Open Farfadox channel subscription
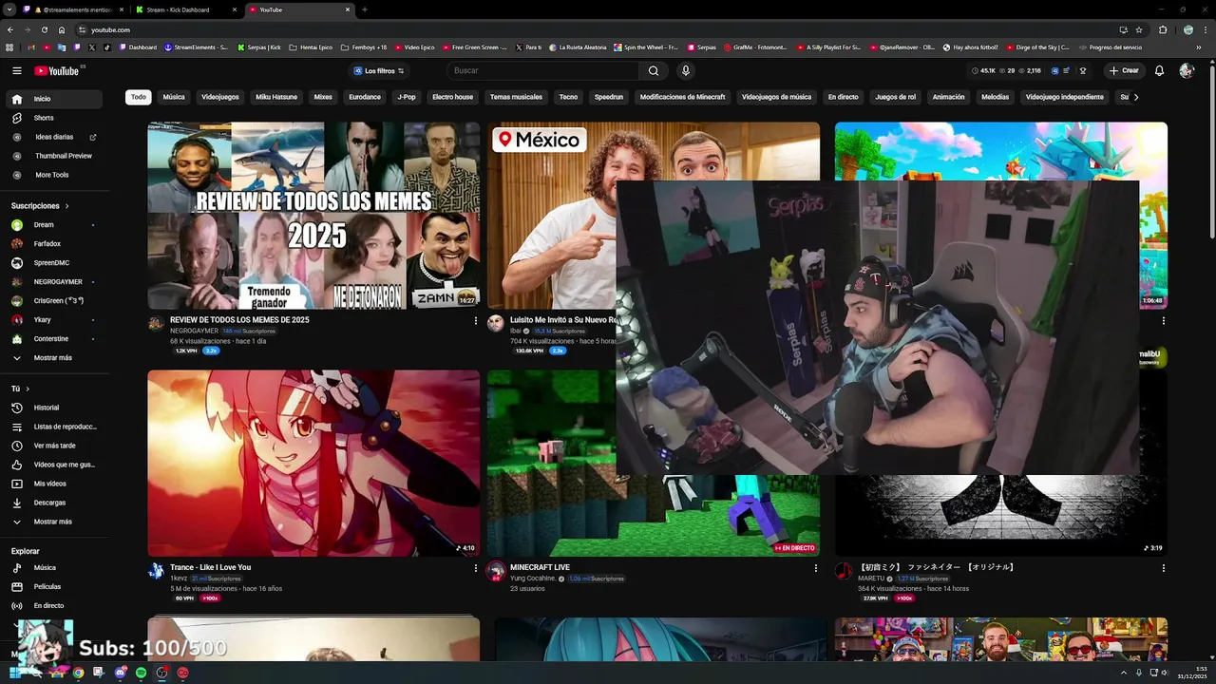The height and width of the screenshot is (684, 1216). pyautogui.click(x=53, y=244)
